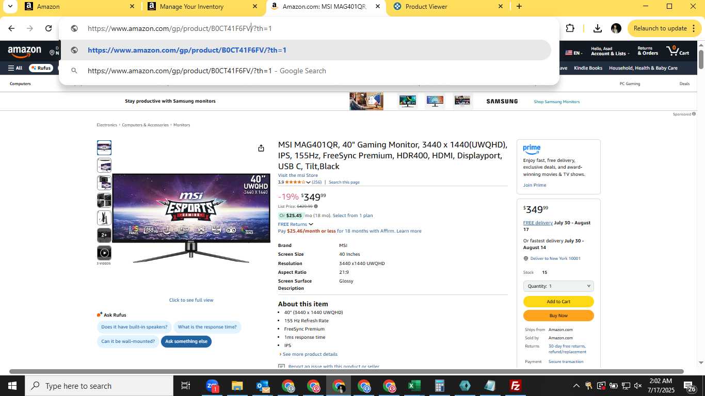705x396 pixels.
Task: Close the Manage Your Inventory tab
Action: (255, 7)
